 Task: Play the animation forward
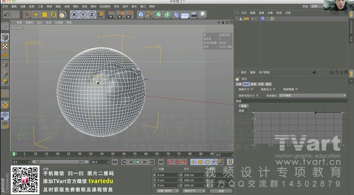[x=138, y=162]
